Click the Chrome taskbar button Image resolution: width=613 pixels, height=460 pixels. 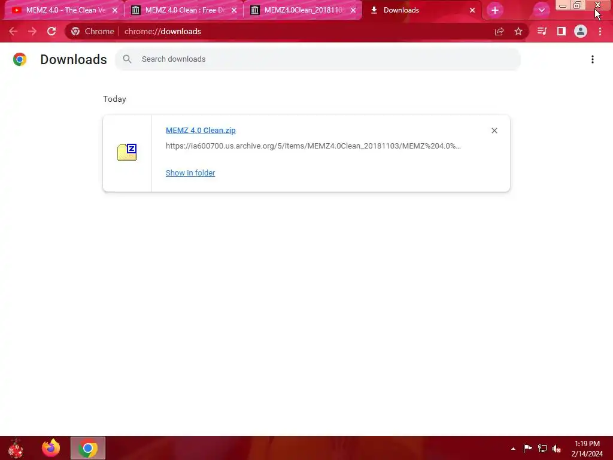88,448
